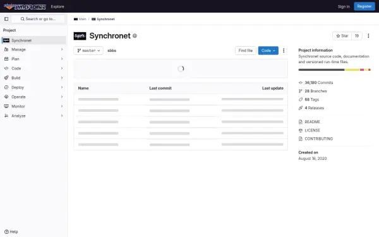Click the Synchronet project avatar in header
Screen dimensions: 379x237
click(x=80, y=36)
